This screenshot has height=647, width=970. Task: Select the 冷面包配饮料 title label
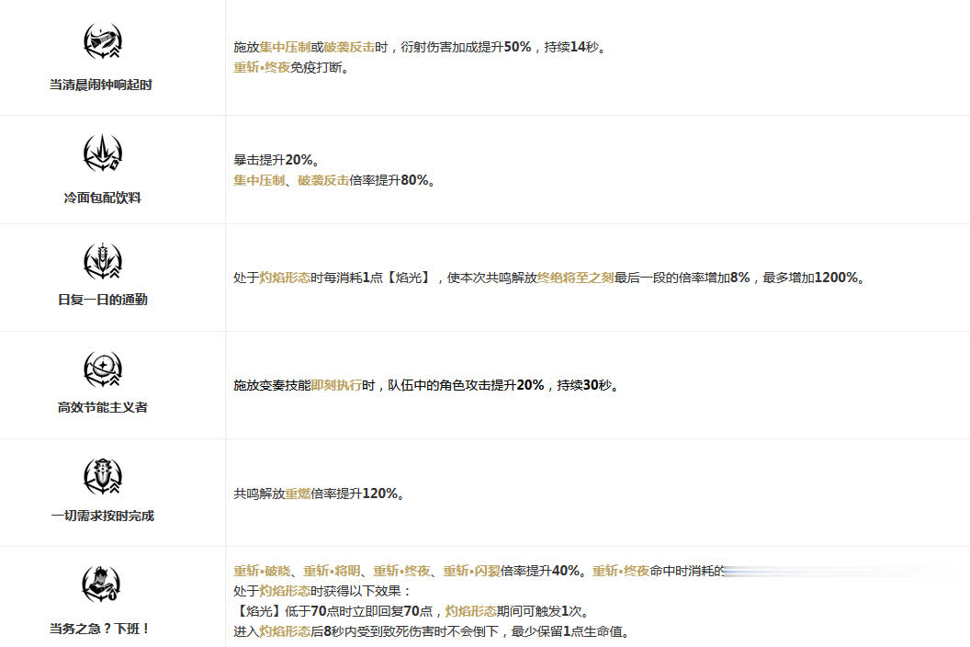[102, 198]
